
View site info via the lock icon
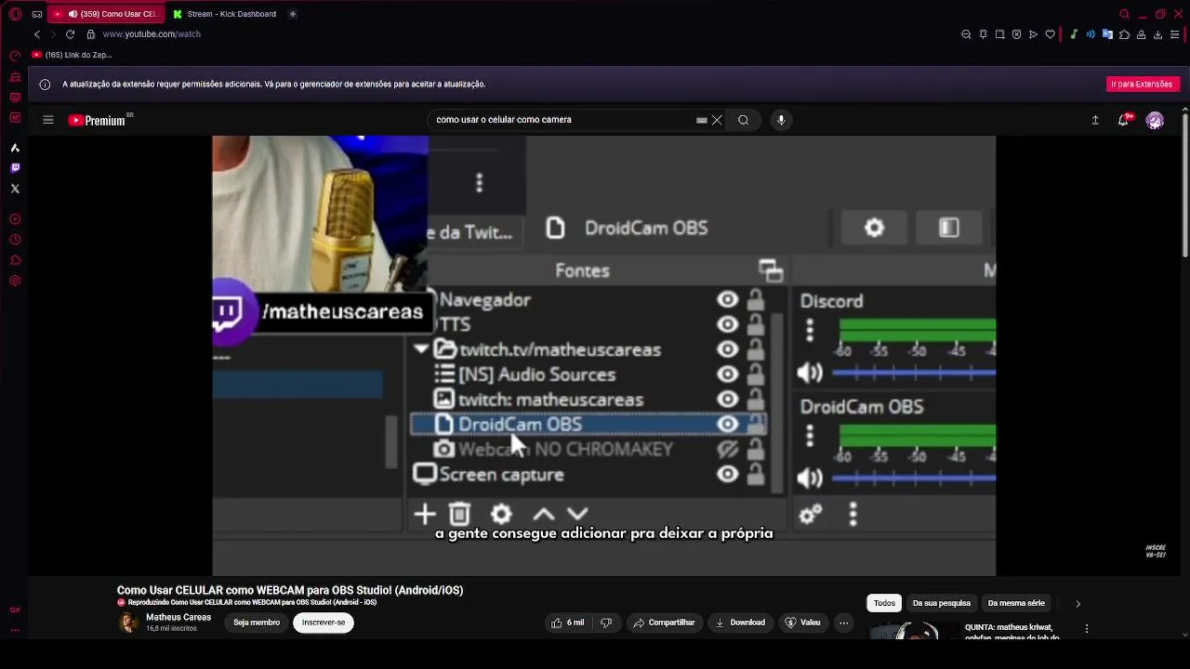[90, 34]
